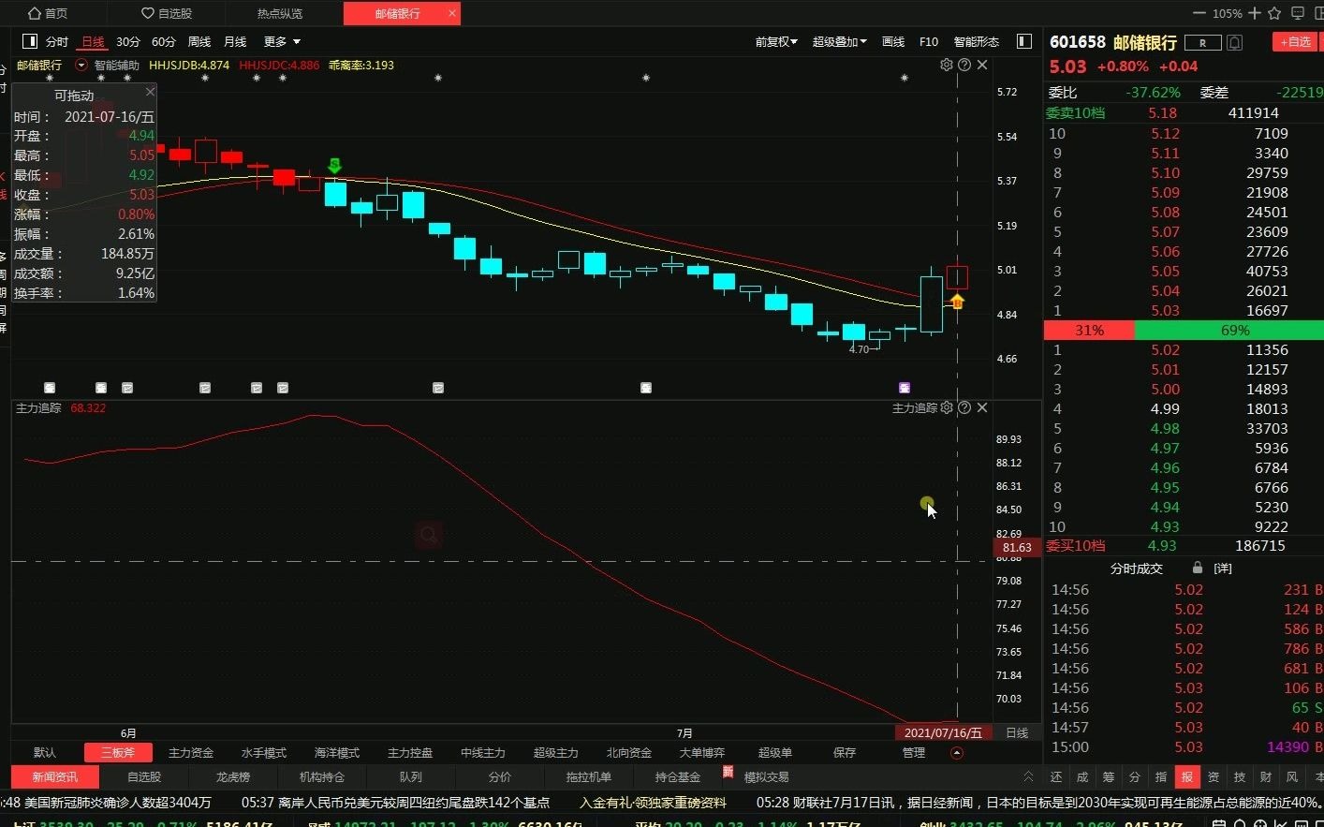Close the 邮储银行 tab
Screen dimensions: 1324x827
pyautogui.click(x=452, y=13)
